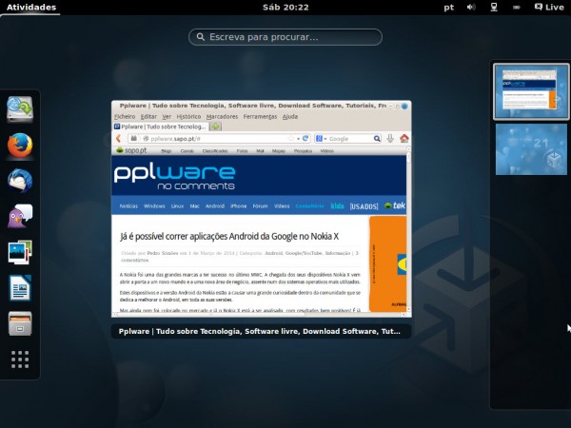Bookmark page with the star icon

coord(291,139)
